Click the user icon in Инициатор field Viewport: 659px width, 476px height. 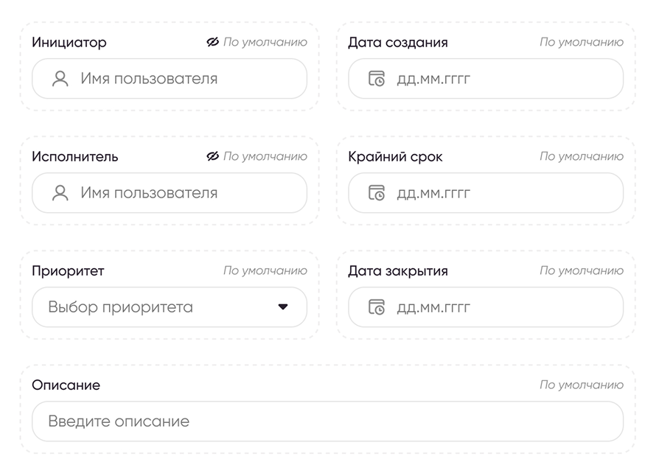60,79
